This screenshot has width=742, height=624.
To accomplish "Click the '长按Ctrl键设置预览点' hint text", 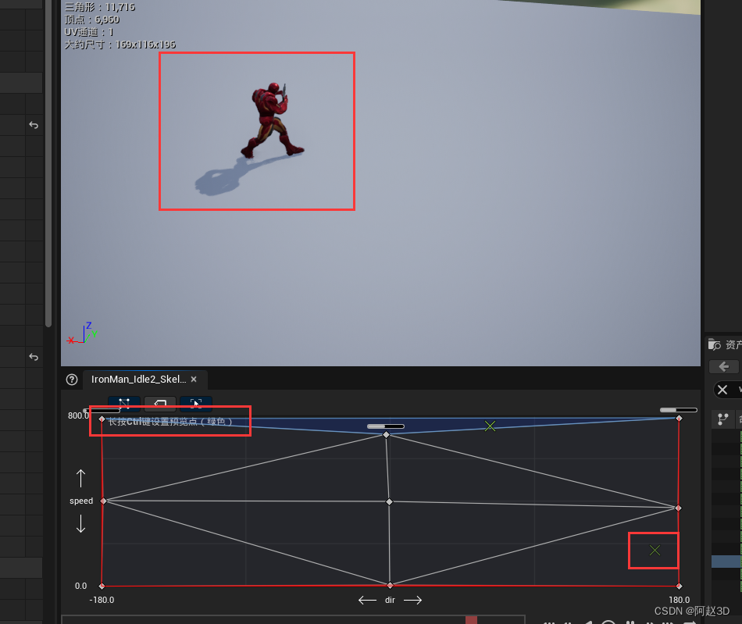I will coord(170,422).
